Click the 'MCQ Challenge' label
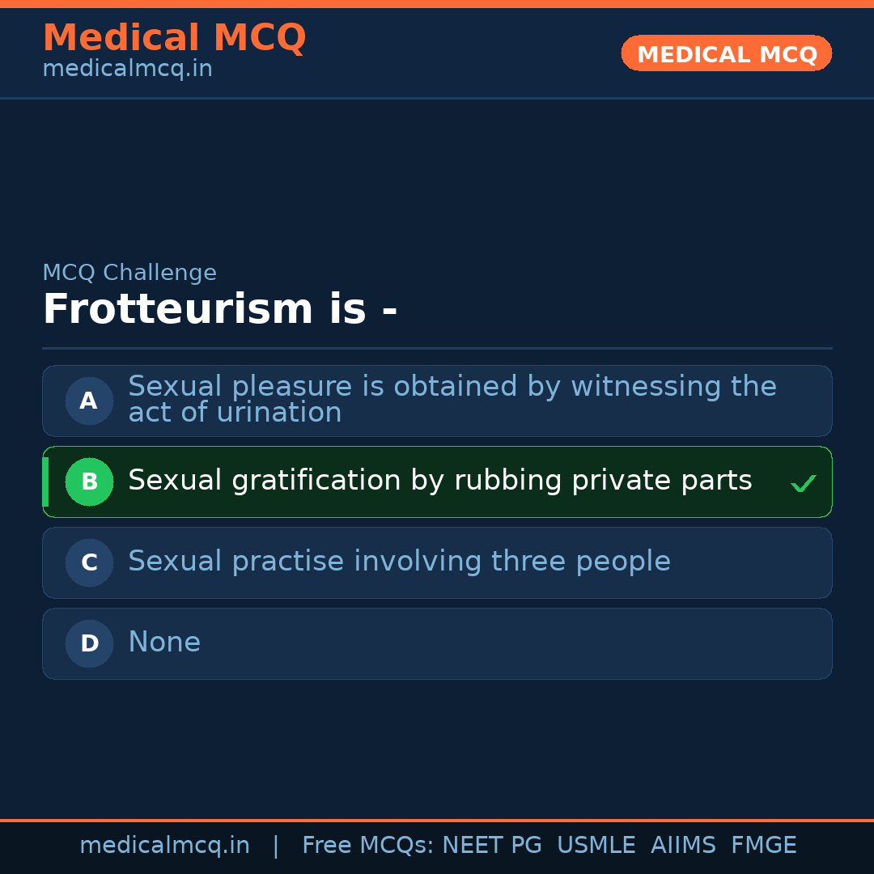The height and width of the screenshot is (874, 874). click(129, 274)
